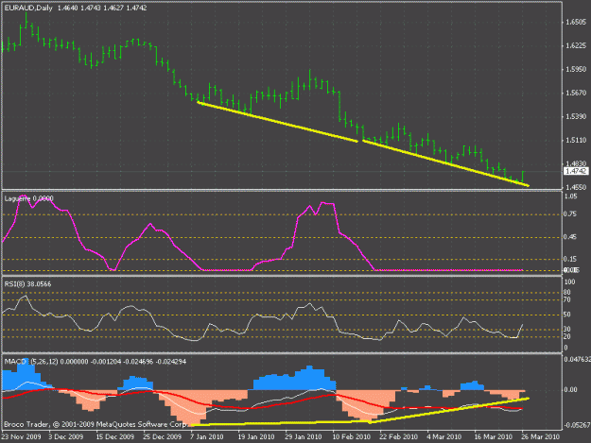Viewport: 591px width, 443px height.
Task: Click the 4 Mar 2010 date label
Action: click(444, 436)
